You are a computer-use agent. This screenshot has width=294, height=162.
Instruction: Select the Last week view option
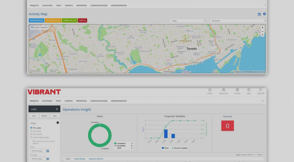31,131
